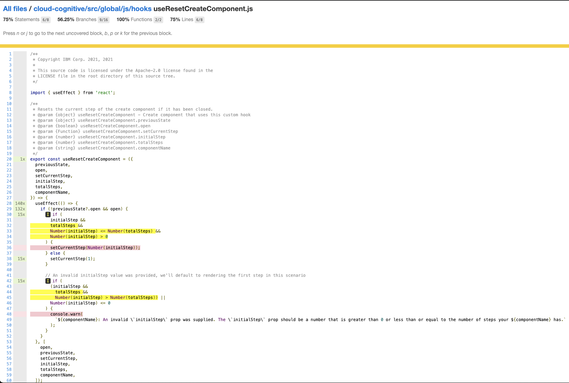Click the 75% Statements coverage label
Viewport: 569px width, 383px height.
[21, 20]
